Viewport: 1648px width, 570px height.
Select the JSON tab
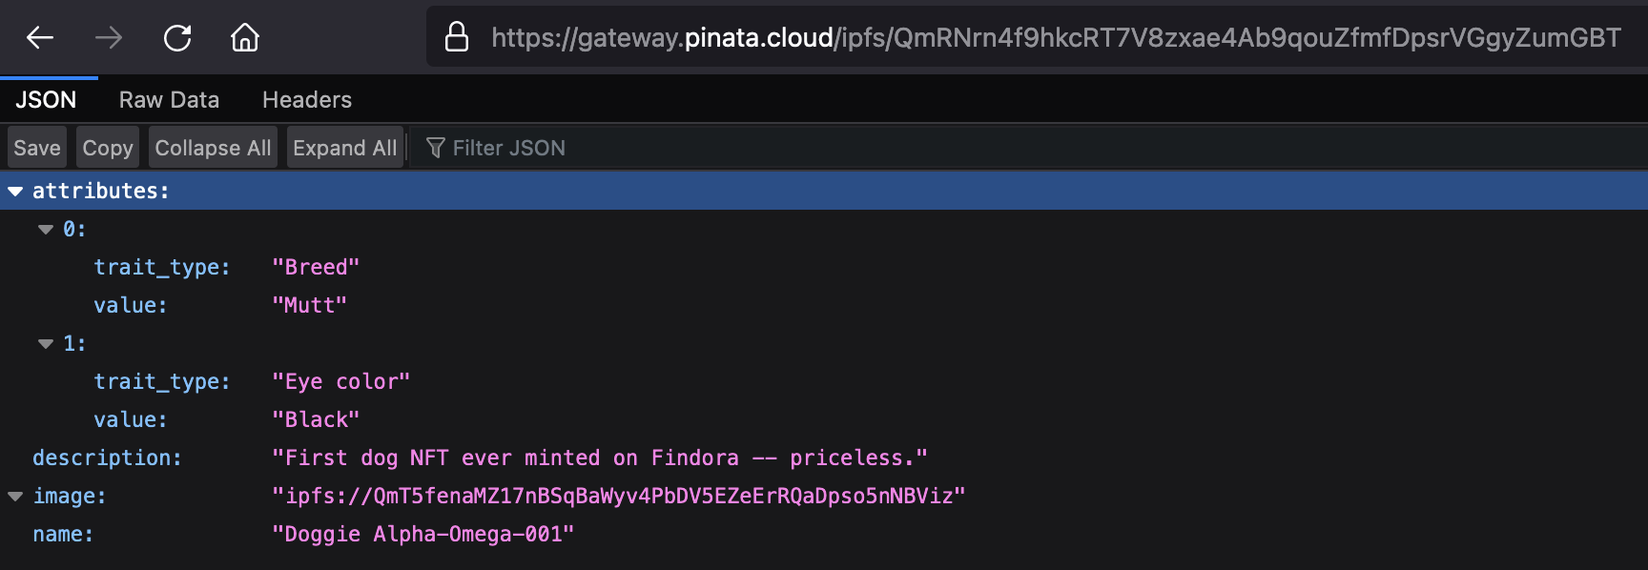pyautogui.click(x=46, y=100)
